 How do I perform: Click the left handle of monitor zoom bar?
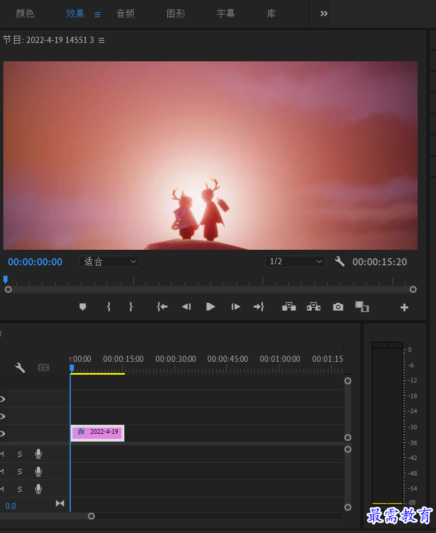(8, 289)
